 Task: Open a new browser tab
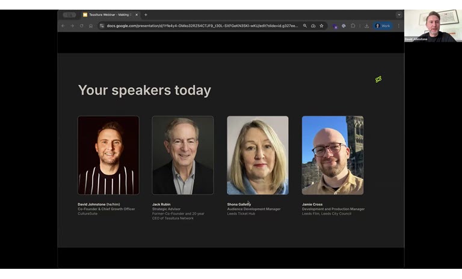(146, 14)
